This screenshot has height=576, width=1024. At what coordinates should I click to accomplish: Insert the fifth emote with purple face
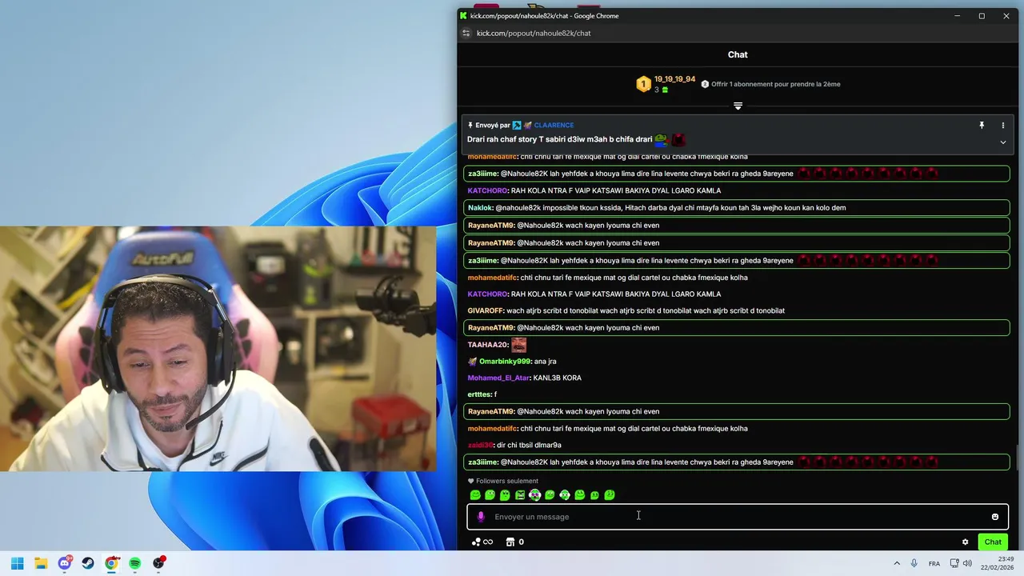tap(534, 495)
